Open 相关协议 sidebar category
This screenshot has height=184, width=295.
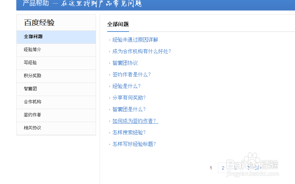(x=56, y=128)
